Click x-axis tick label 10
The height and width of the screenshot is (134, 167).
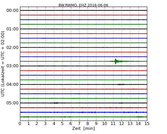coord(105,123)
